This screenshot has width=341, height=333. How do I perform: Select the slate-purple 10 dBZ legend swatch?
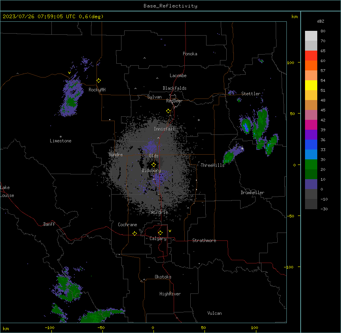click(311, 184)
